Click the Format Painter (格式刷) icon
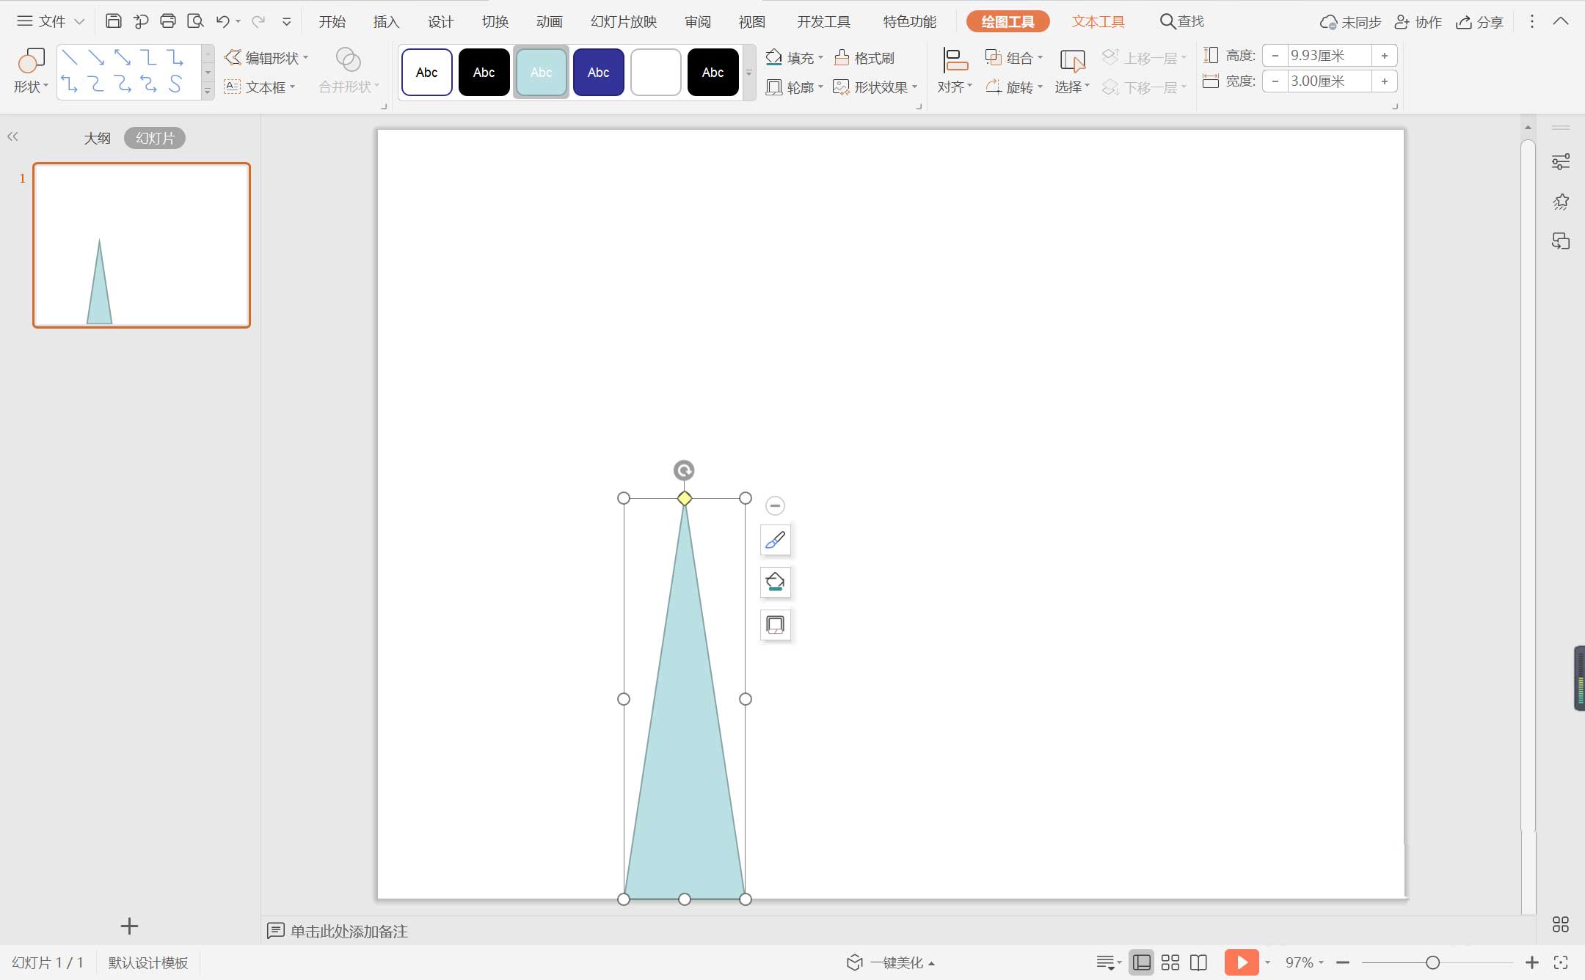Viewport: 1585px width, 980px height. pyautogui.click(x=842, y=57)
